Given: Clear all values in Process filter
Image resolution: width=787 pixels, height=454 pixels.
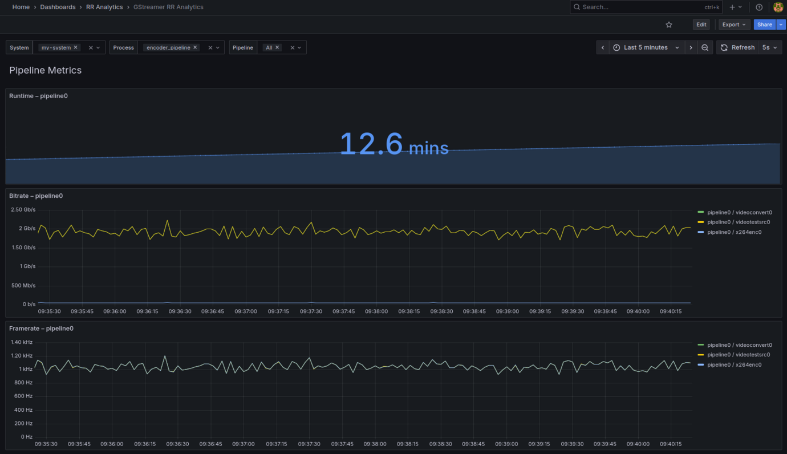Looking at the screenshot, I should coord(210,48).
